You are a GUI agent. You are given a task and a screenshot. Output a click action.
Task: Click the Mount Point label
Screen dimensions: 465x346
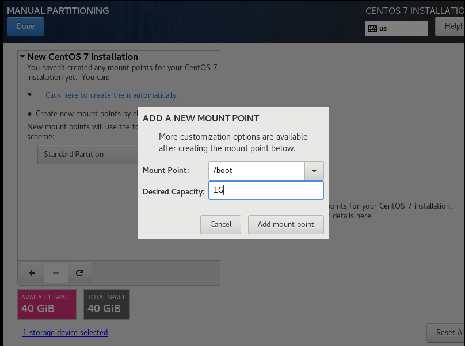(x=166, y=170)
